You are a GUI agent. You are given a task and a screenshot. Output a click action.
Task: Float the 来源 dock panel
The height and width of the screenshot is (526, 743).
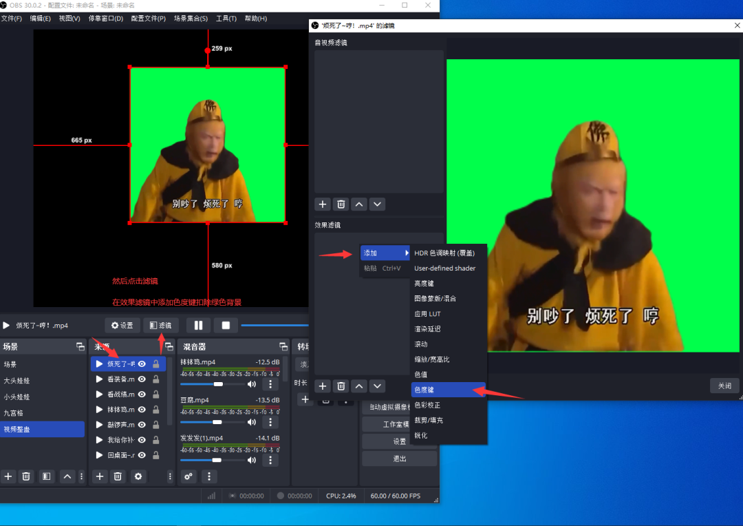(x=169, y=347)
